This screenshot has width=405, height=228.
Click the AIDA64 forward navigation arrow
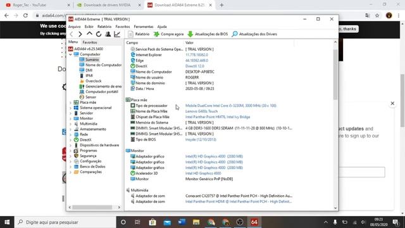[80, 34]
